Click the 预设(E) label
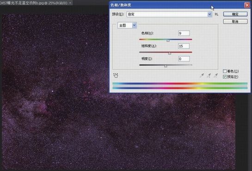252x171 pixels. pos(118,14)
